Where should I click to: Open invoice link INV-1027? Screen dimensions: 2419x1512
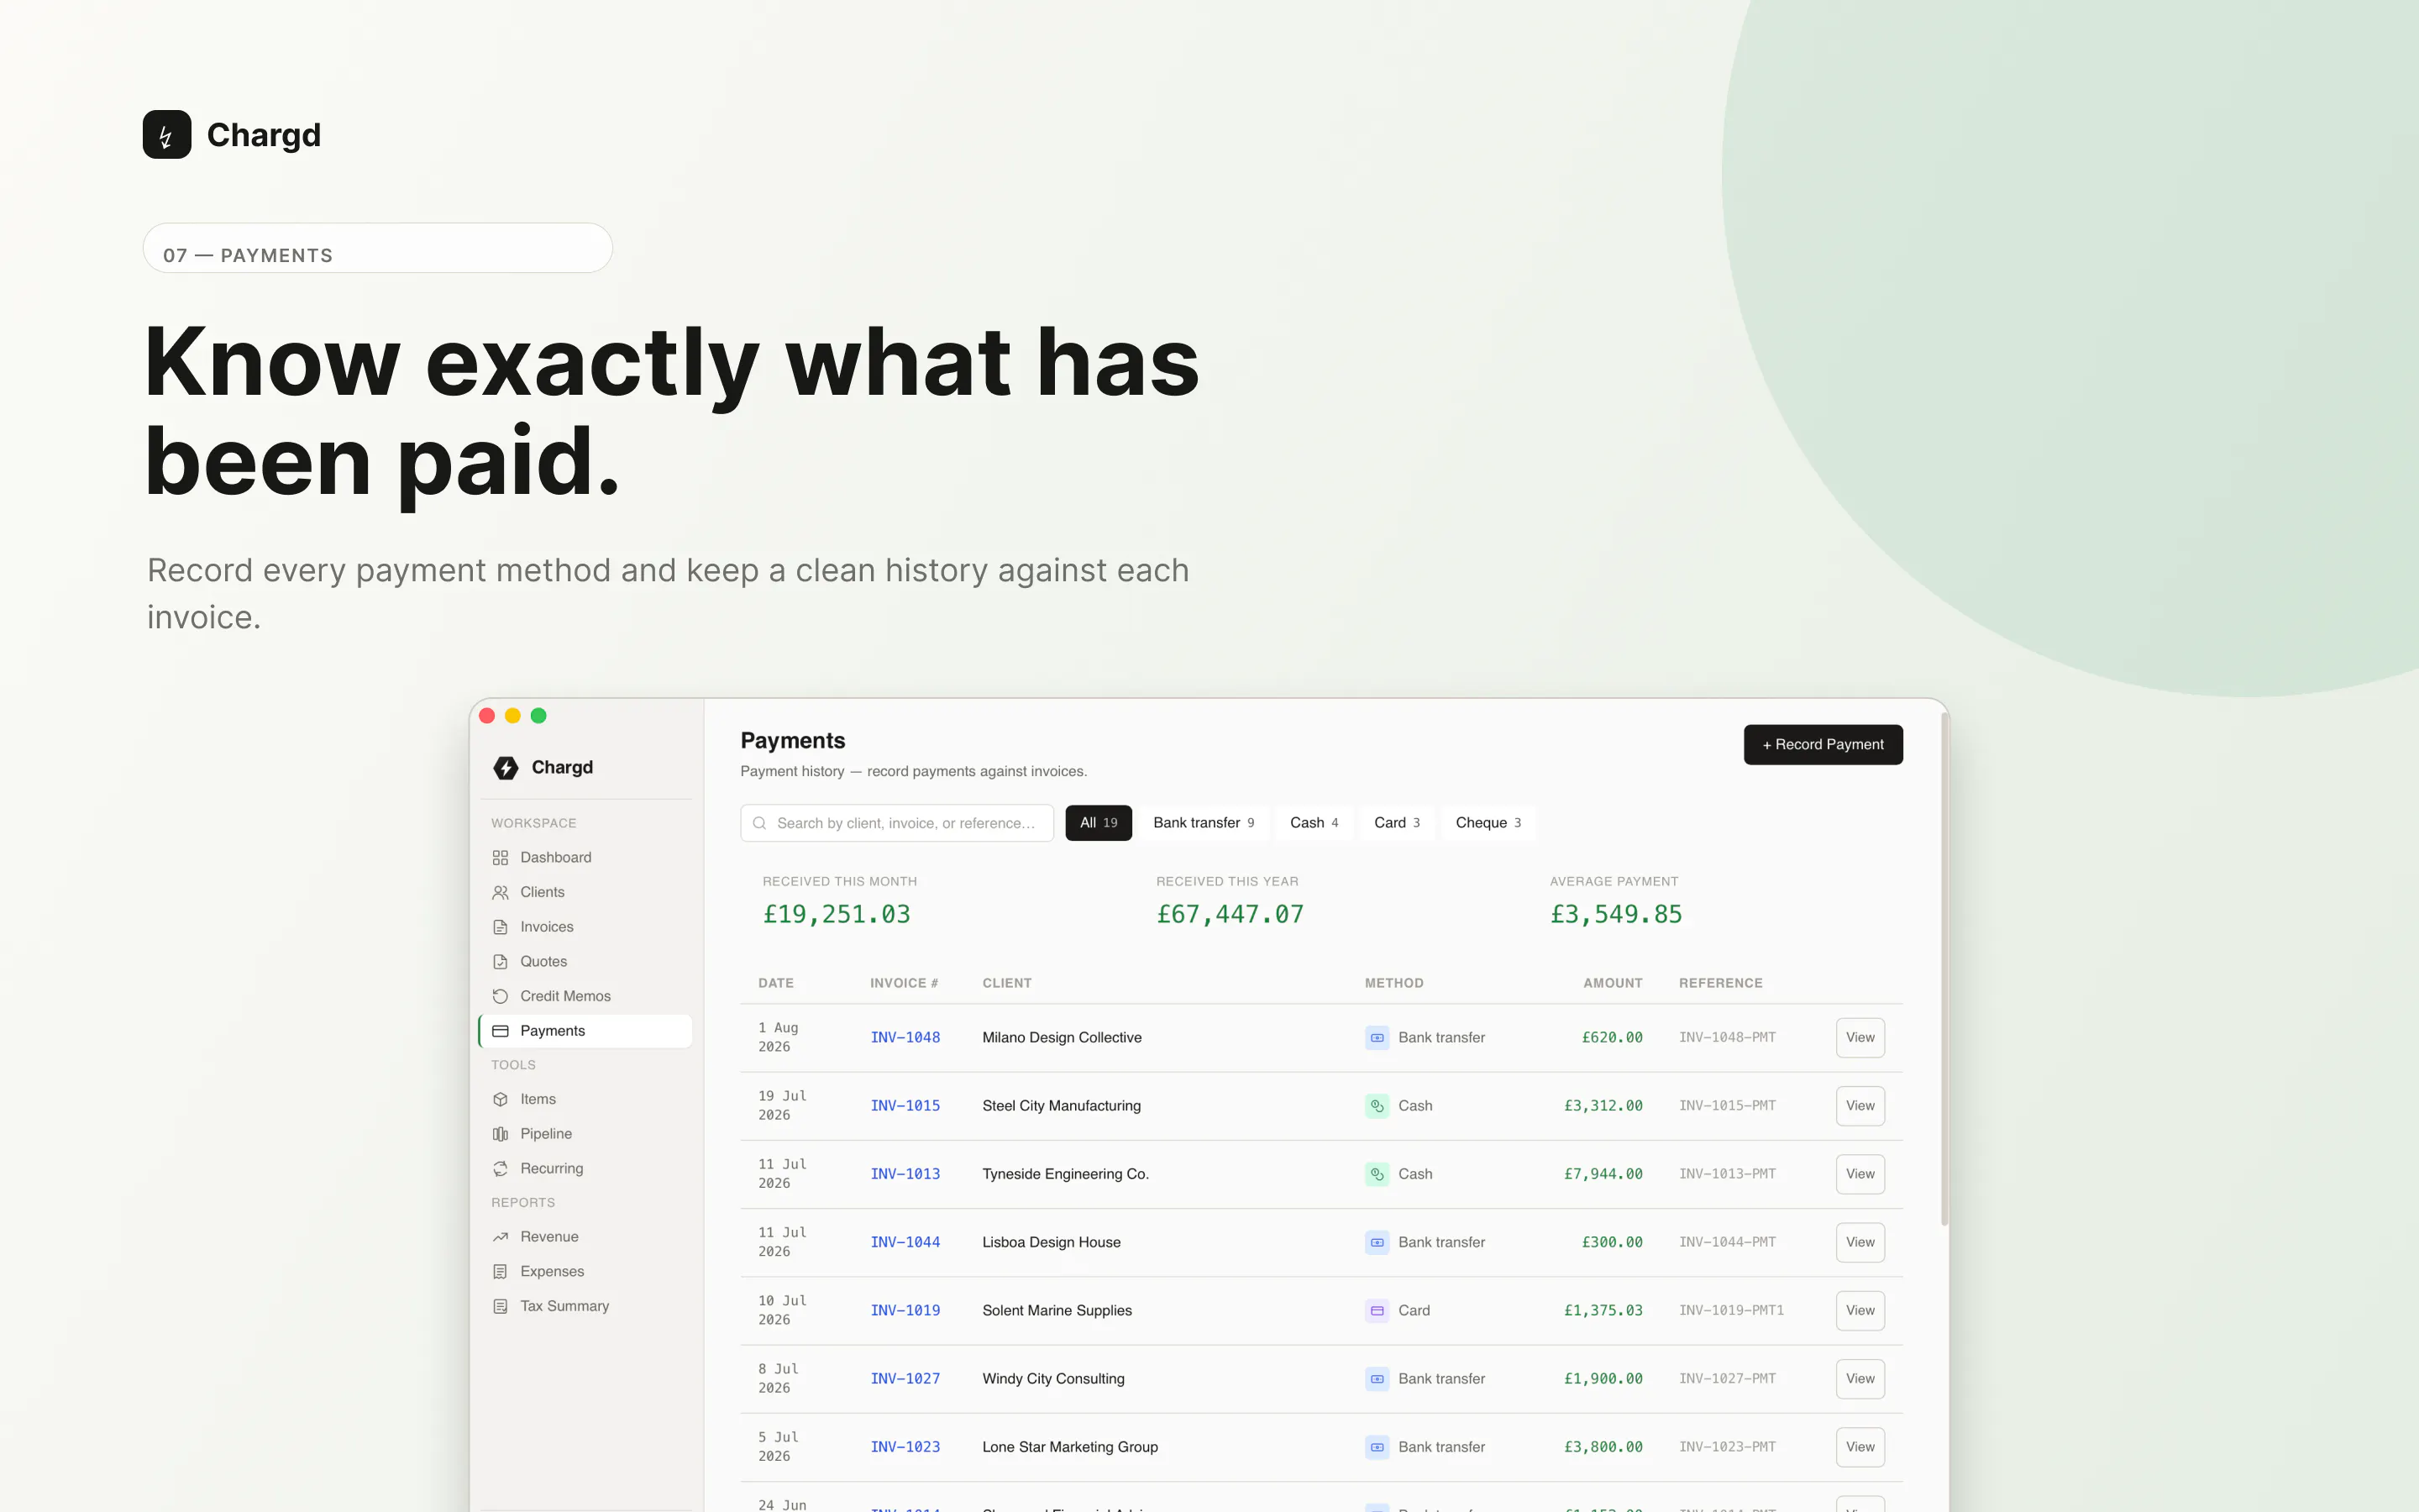(x=905, y=1379)
